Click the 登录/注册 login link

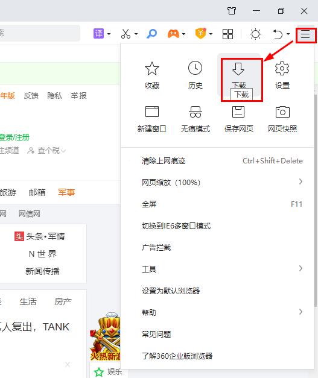tap(14, 137)
